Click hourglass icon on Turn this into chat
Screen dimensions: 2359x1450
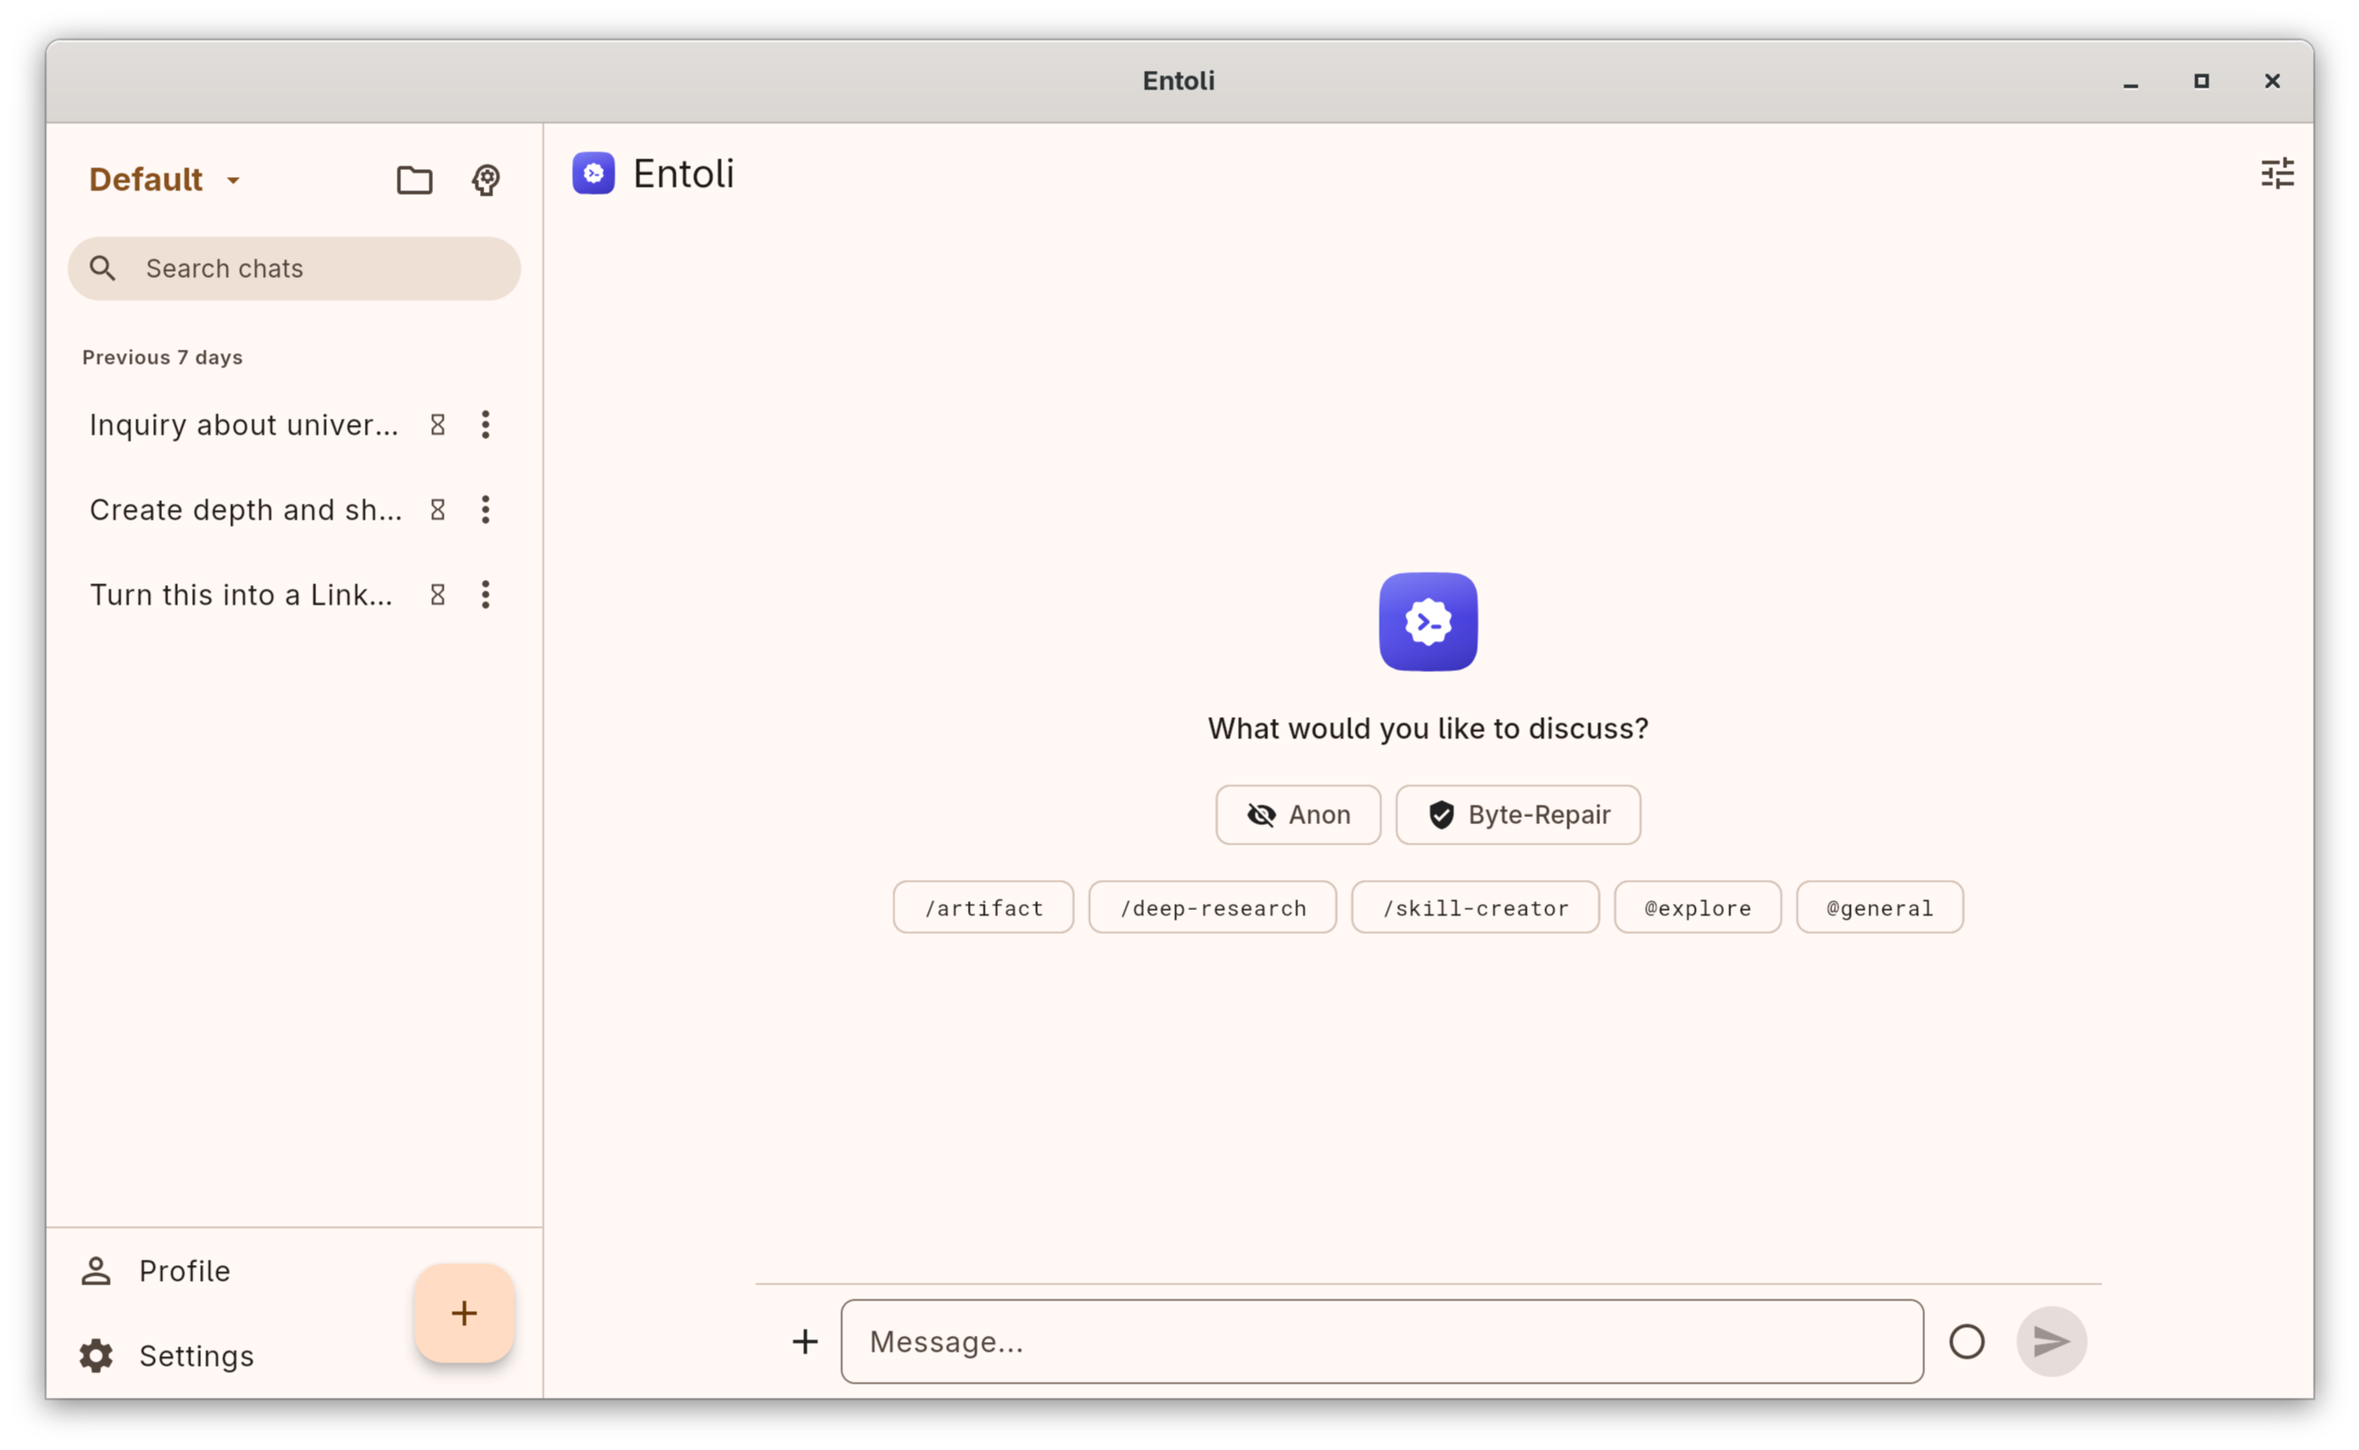(x=437, y=595)
